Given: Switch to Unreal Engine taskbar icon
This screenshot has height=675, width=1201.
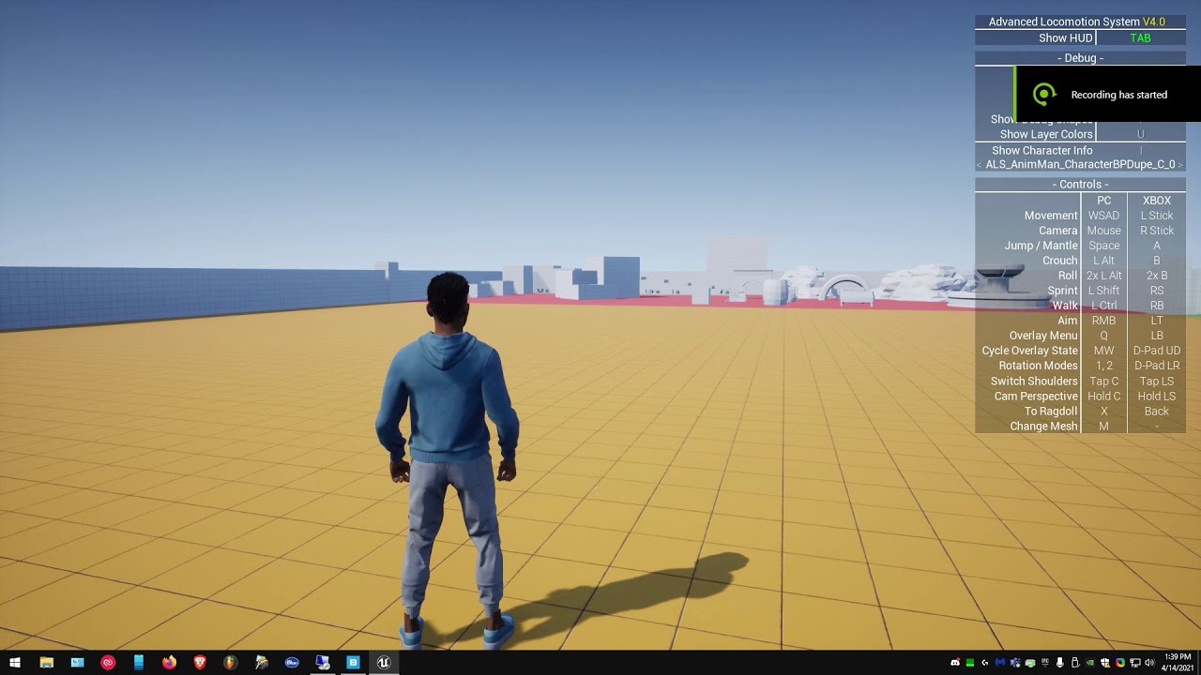Looking at the screenshot, I should pyautogui.click(x=384, y=663).
